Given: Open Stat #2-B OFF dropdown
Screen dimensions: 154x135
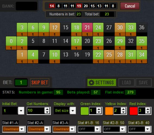Looking at the screenshot, I should tap(122, 129).
